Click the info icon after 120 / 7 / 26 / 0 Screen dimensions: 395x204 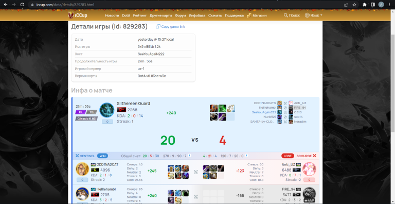pos(247,156)
